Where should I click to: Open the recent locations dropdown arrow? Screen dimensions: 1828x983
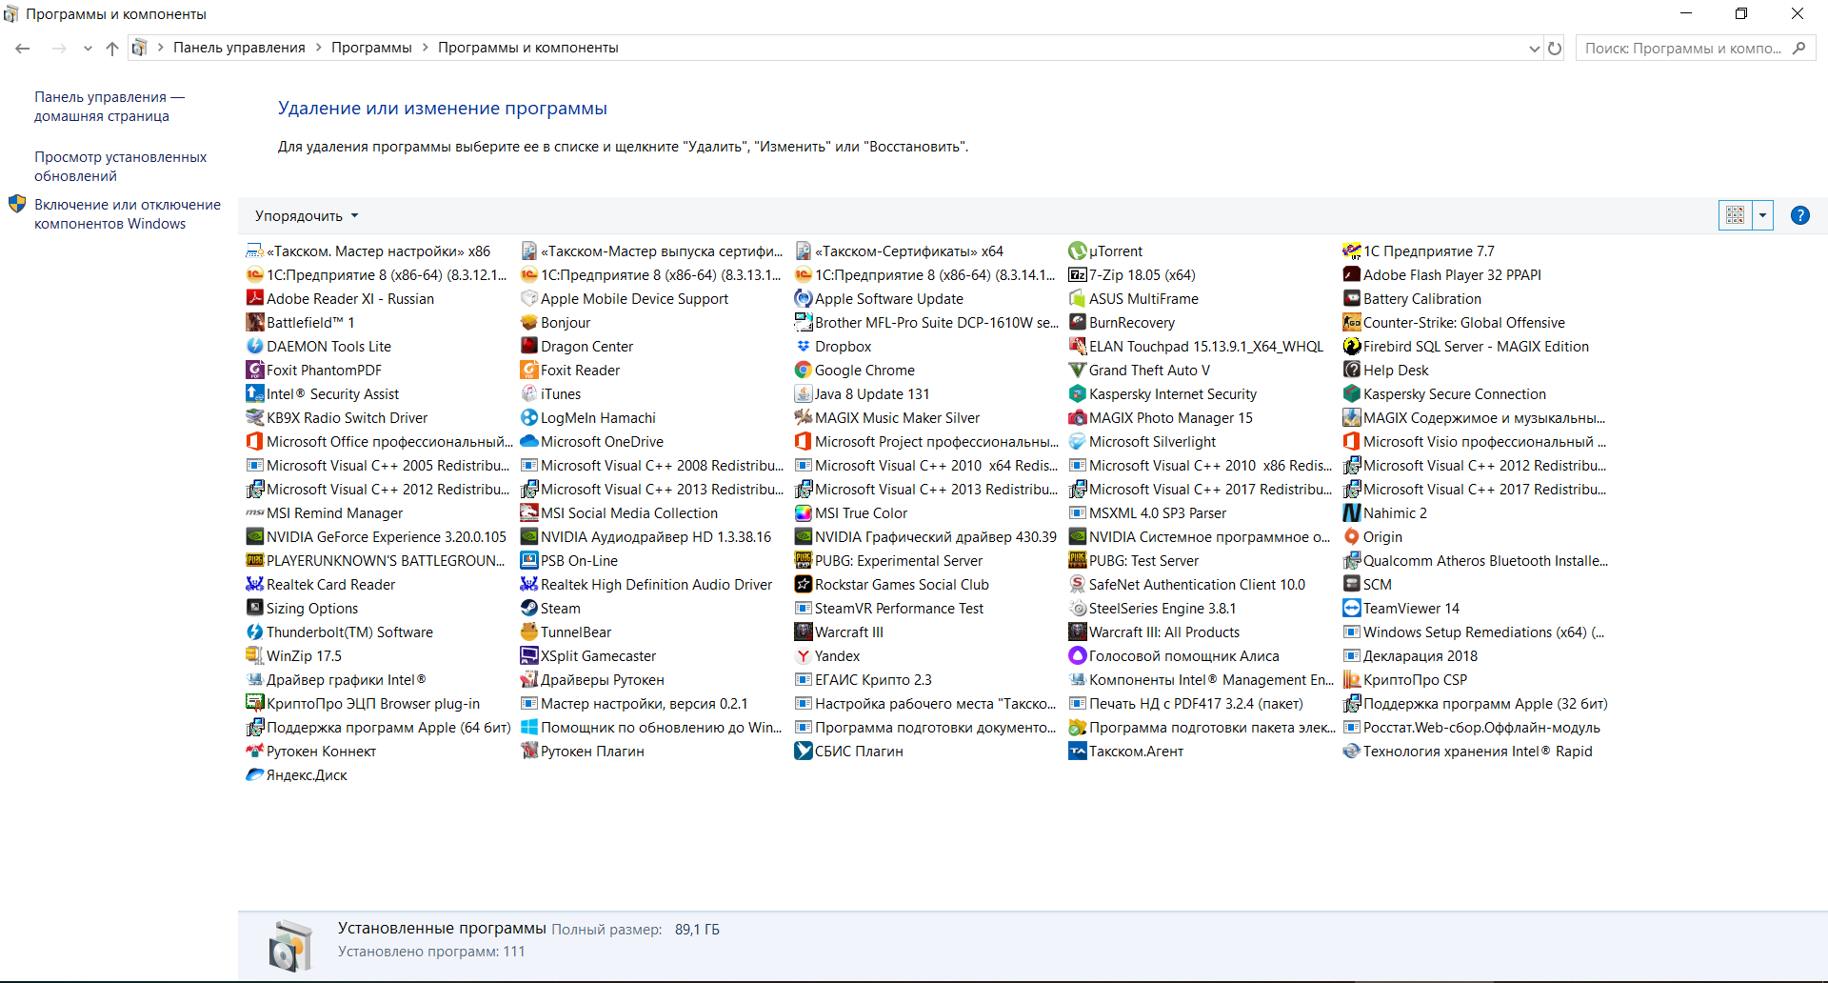(88, 48)
